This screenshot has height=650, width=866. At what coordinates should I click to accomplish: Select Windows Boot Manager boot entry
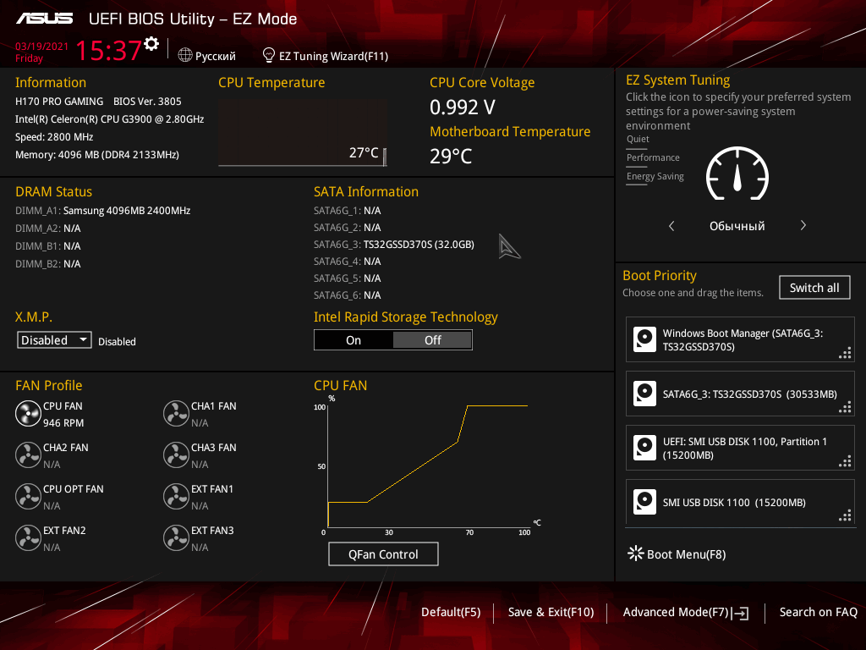[740, 339]
